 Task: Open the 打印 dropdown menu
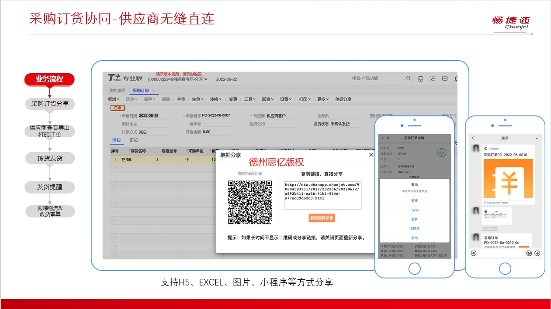click(305, 99)
